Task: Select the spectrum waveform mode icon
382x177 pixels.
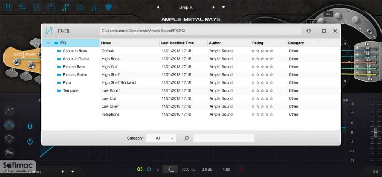Action: coord(9,153)
